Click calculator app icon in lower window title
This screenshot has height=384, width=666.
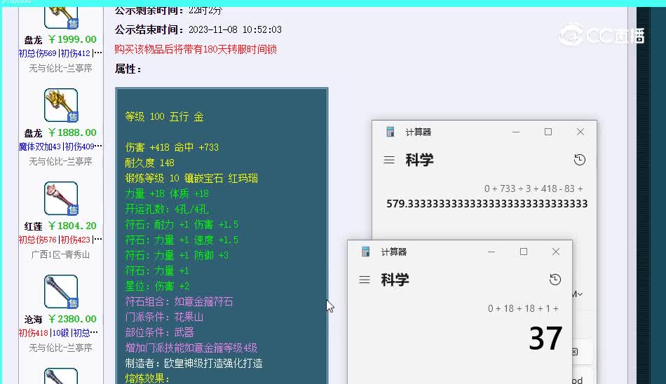point(365,252)
